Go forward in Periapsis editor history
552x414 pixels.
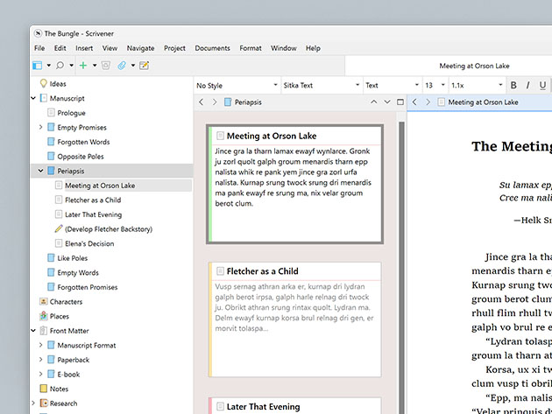pos(215,102)
